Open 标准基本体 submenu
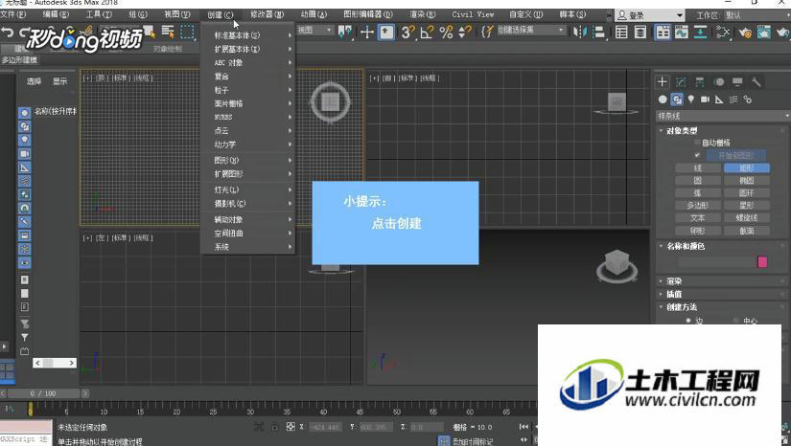Viewport: 791px width, 446px height. 248,35
